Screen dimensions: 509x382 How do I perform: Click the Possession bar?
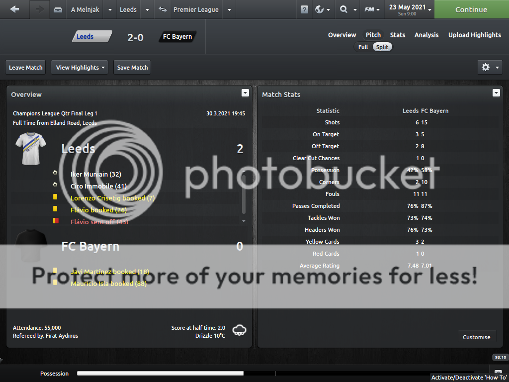pos(160,374)
